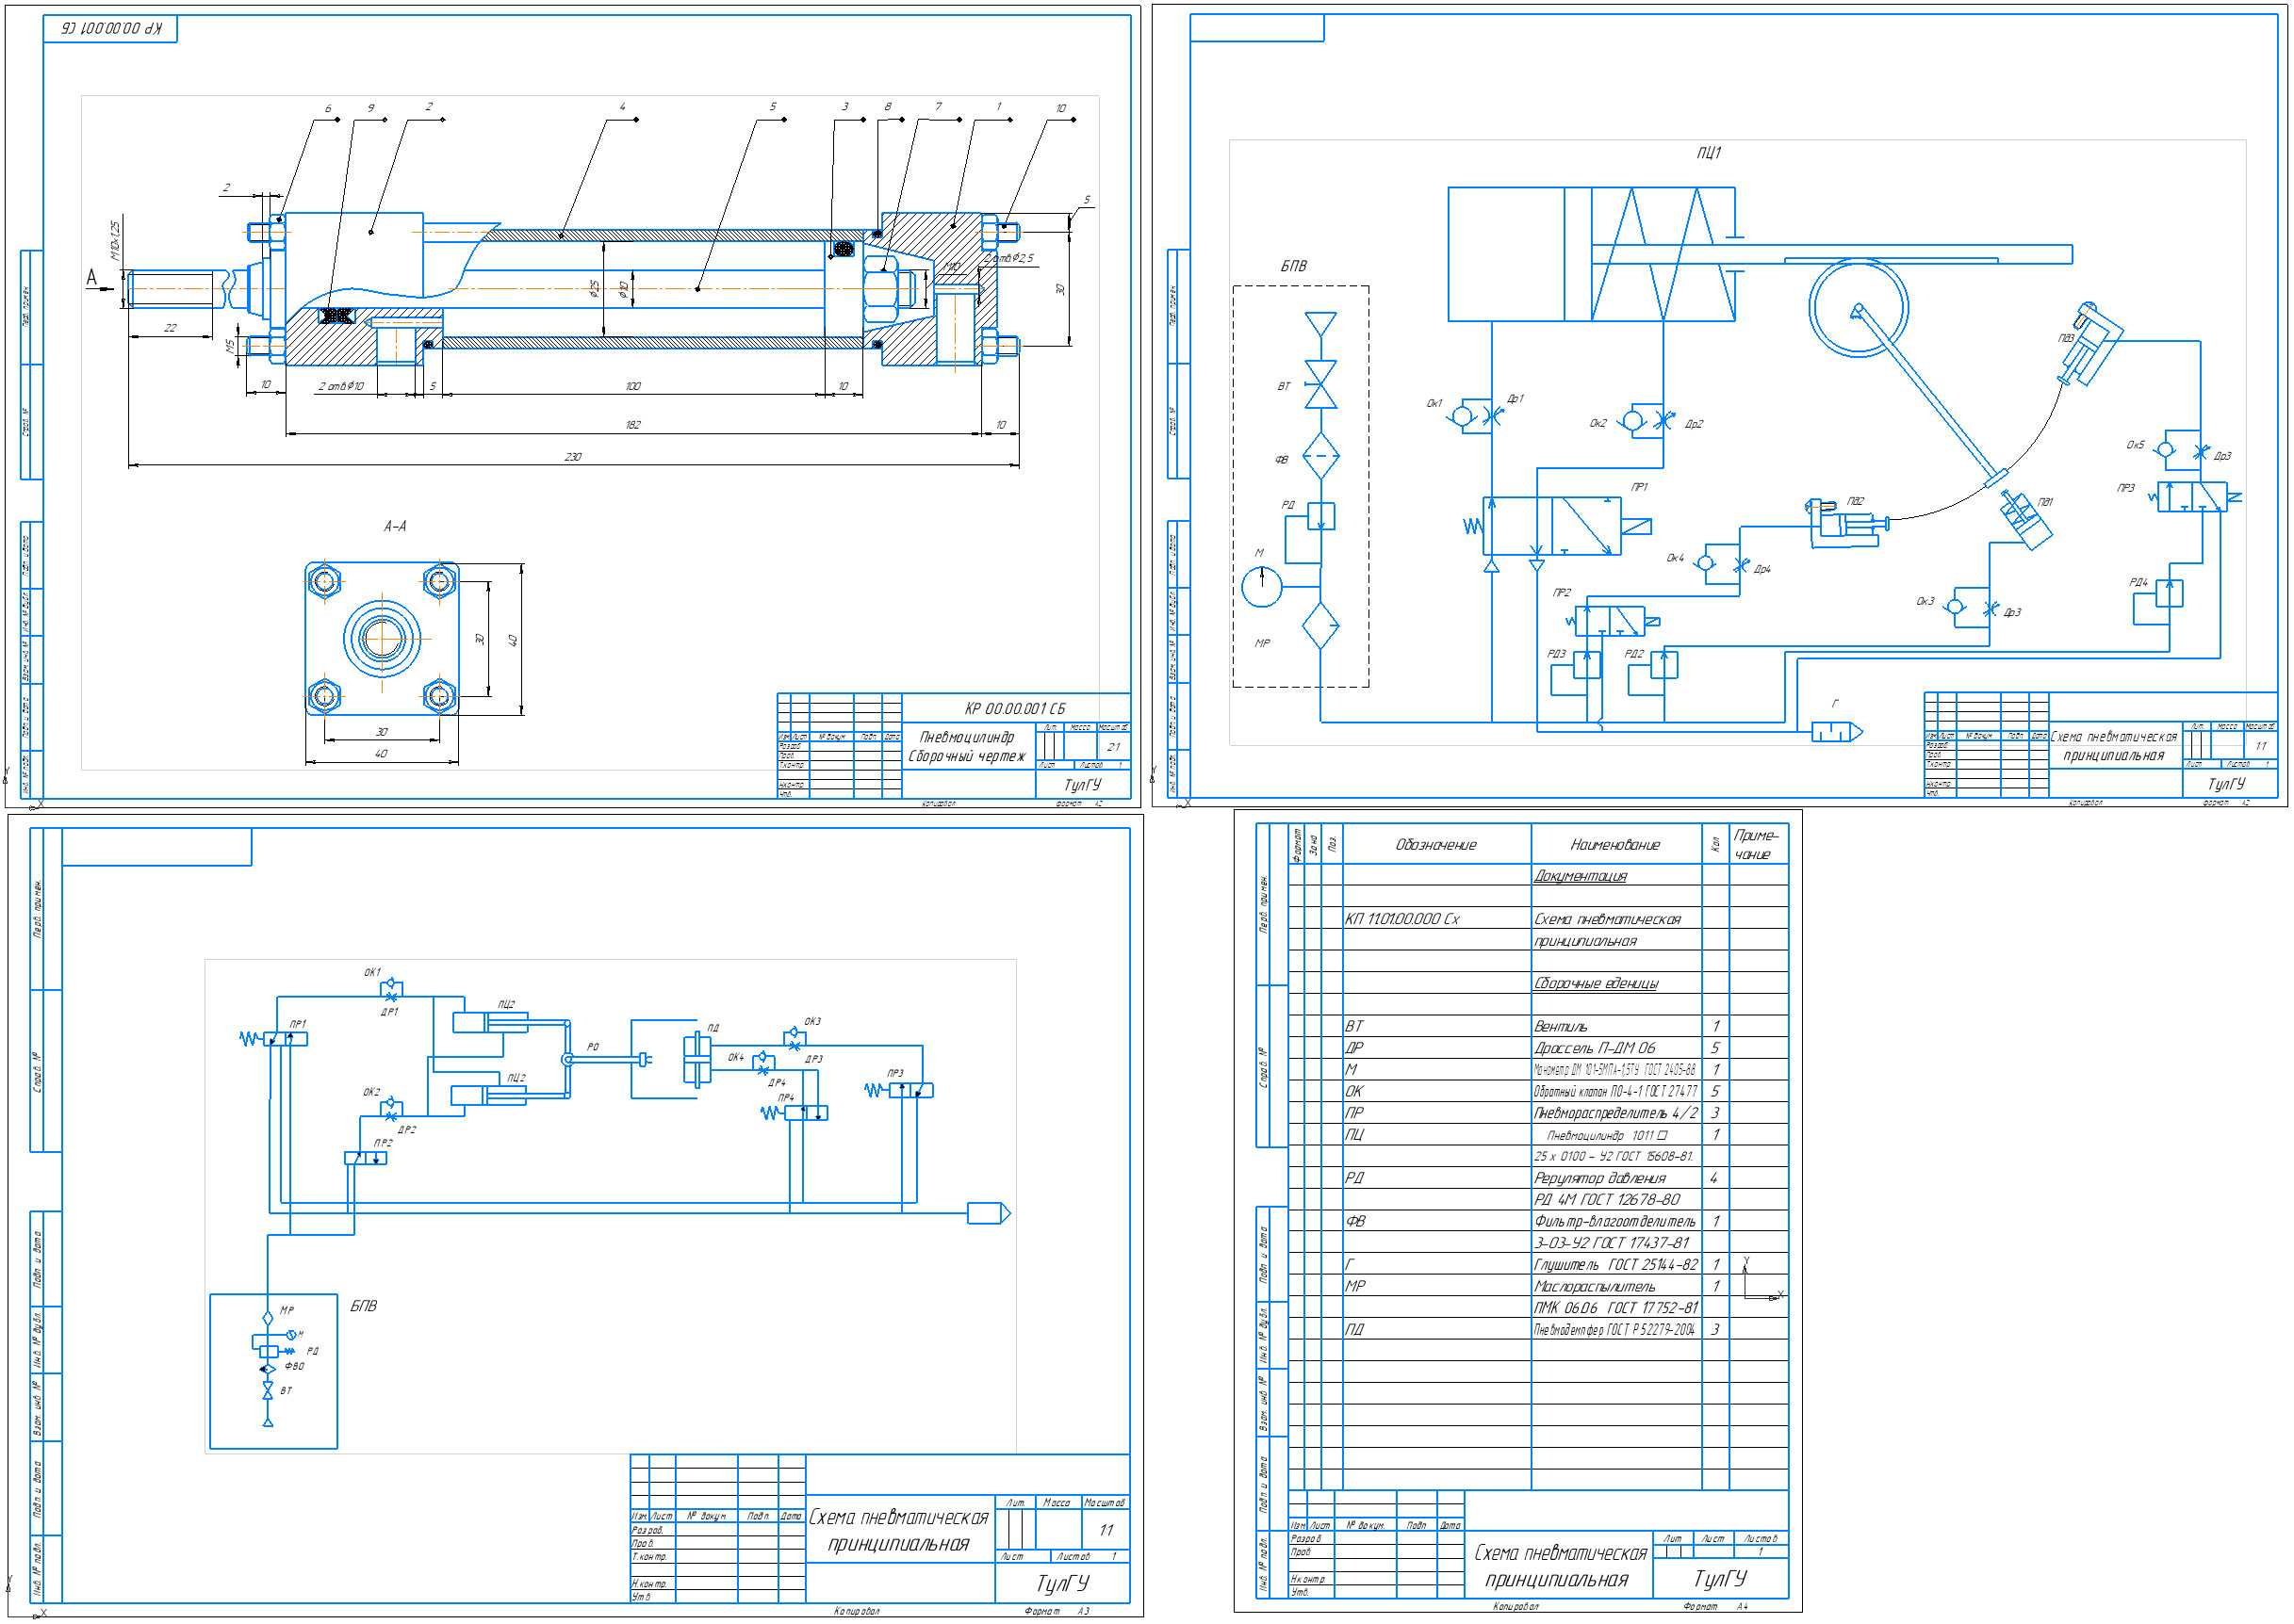Select the M10x1,25 thread callout
The height and width of the screenshot is (1624, 2294).
(116, 241)
